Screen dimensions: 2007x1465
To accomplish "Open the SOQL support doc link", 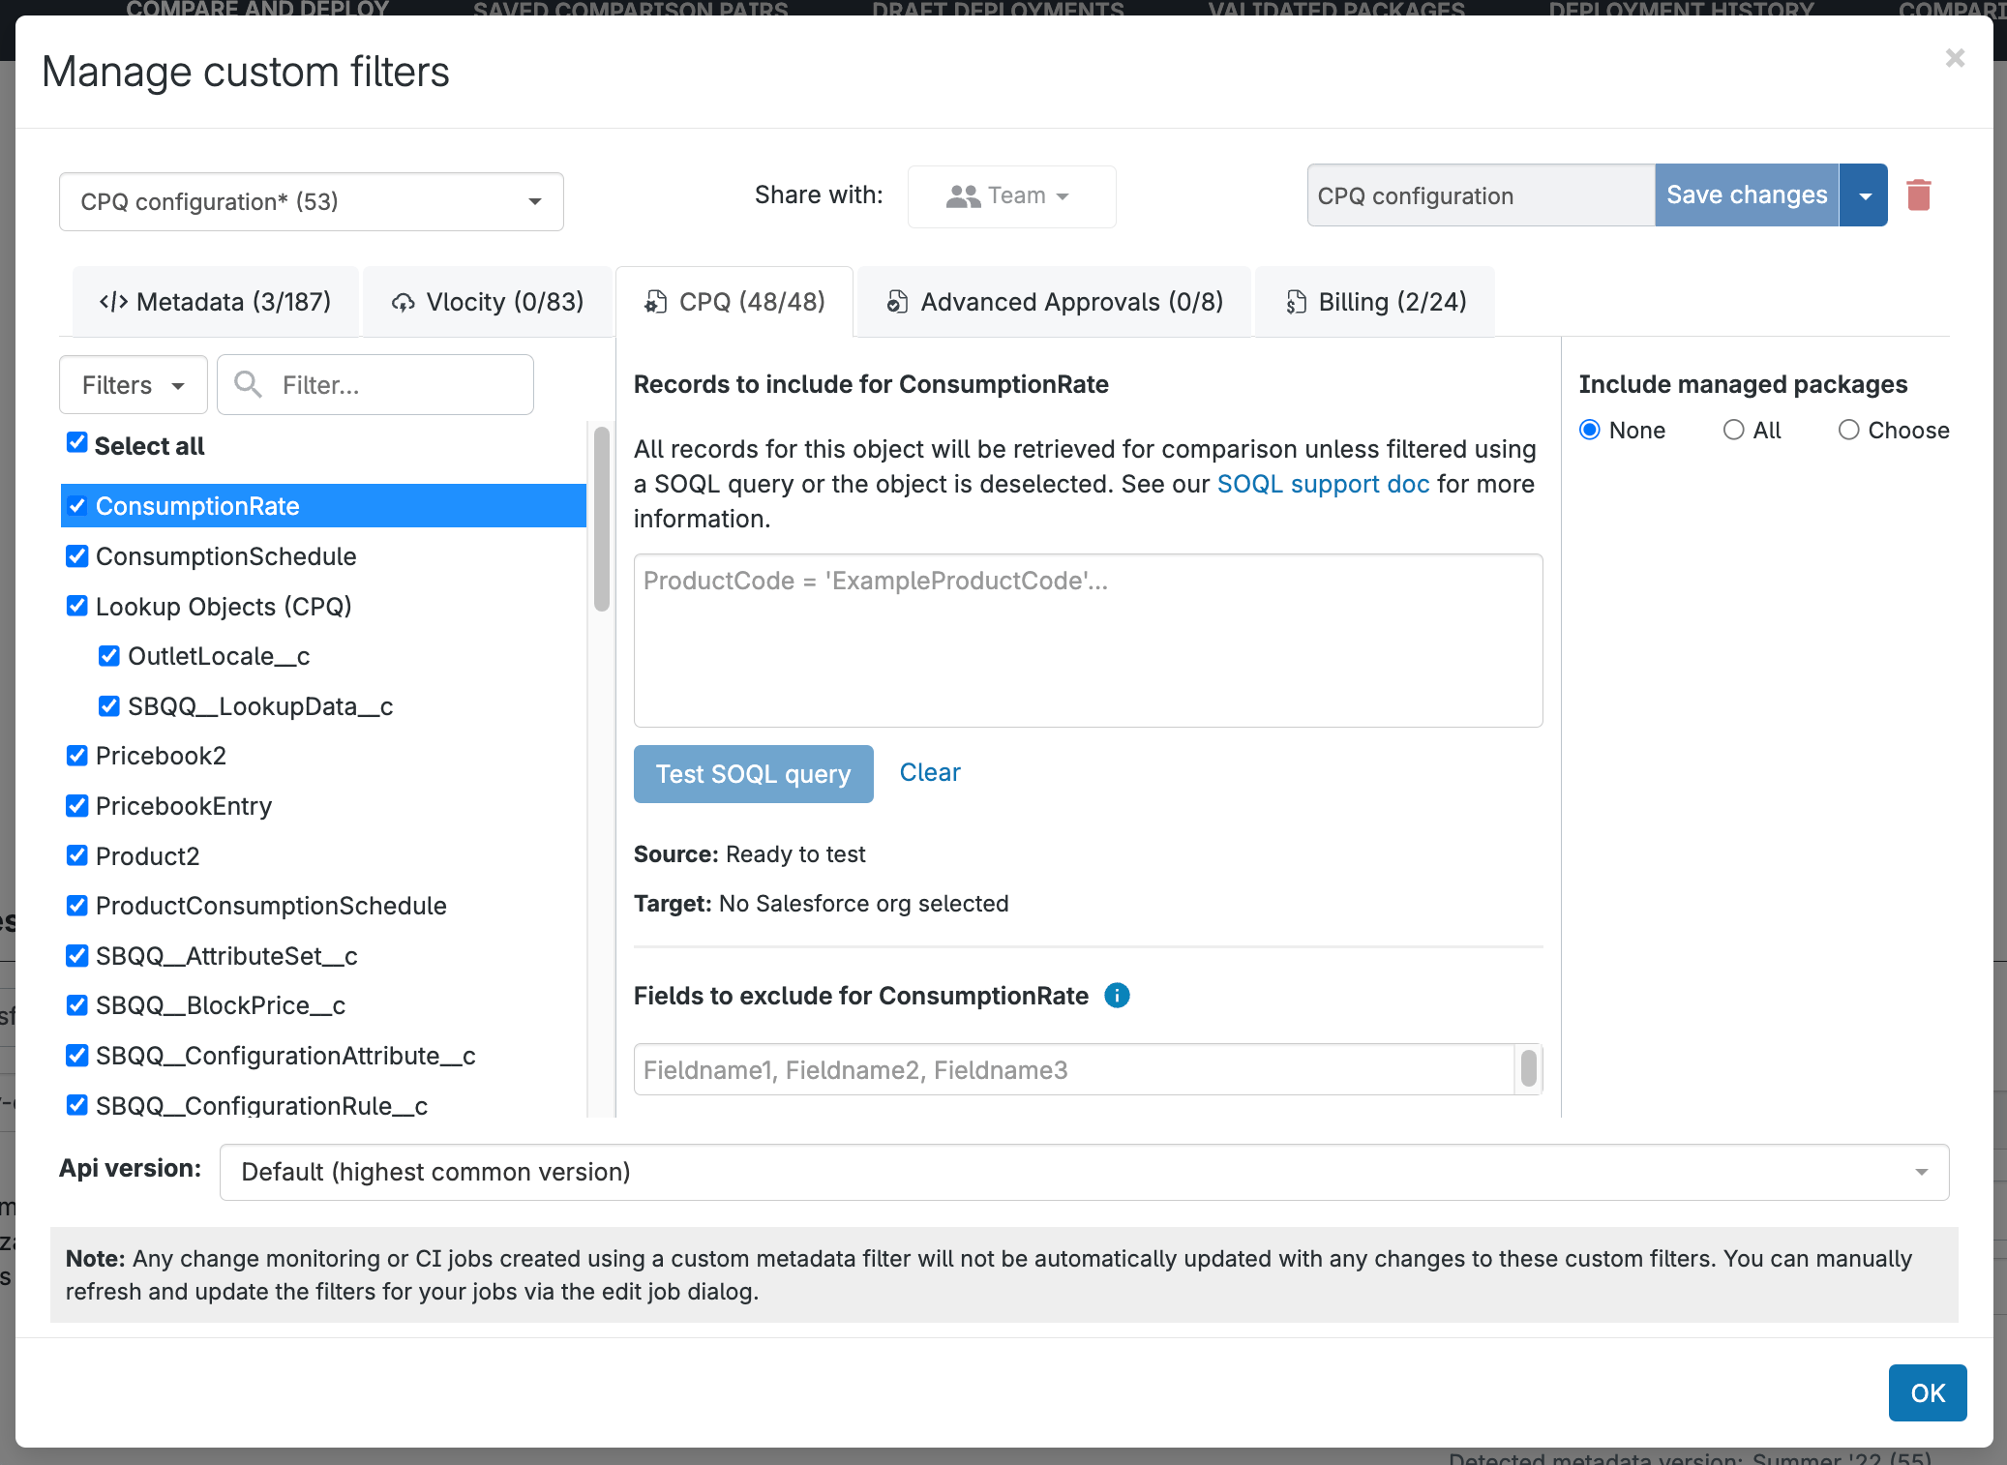I will tap(1323, 484).
